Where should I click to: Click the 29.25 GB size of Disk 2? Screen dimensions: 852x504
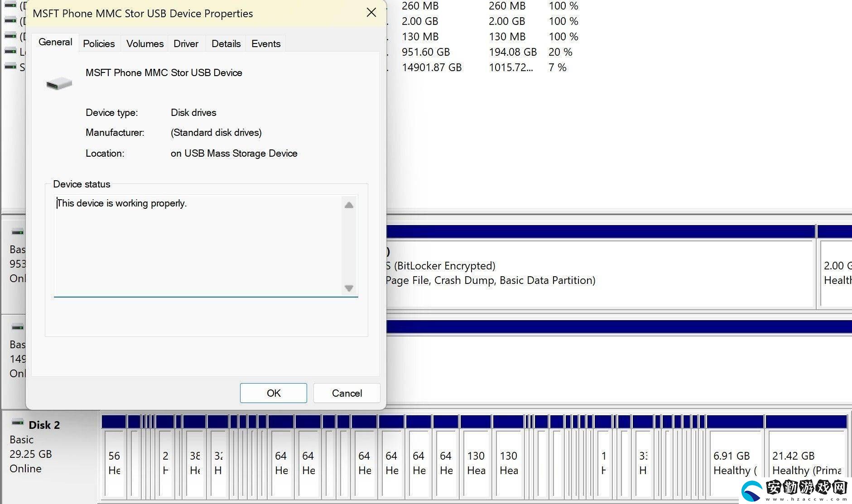(31, 454)
